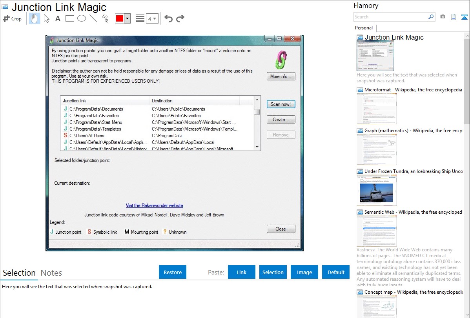This screenshot has width=470, height=318.
Task: Open the Under Frozen Tundra snapshot thumbnail
Action: pyautogui.click(x=377, y=190)
